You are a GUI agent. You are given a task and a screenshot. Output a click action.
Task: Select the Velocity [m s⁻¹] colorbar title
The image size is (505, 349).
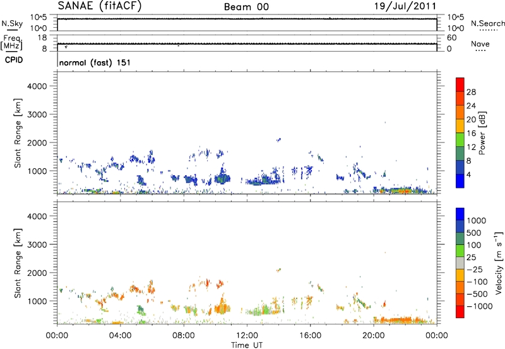click(499, 263)
